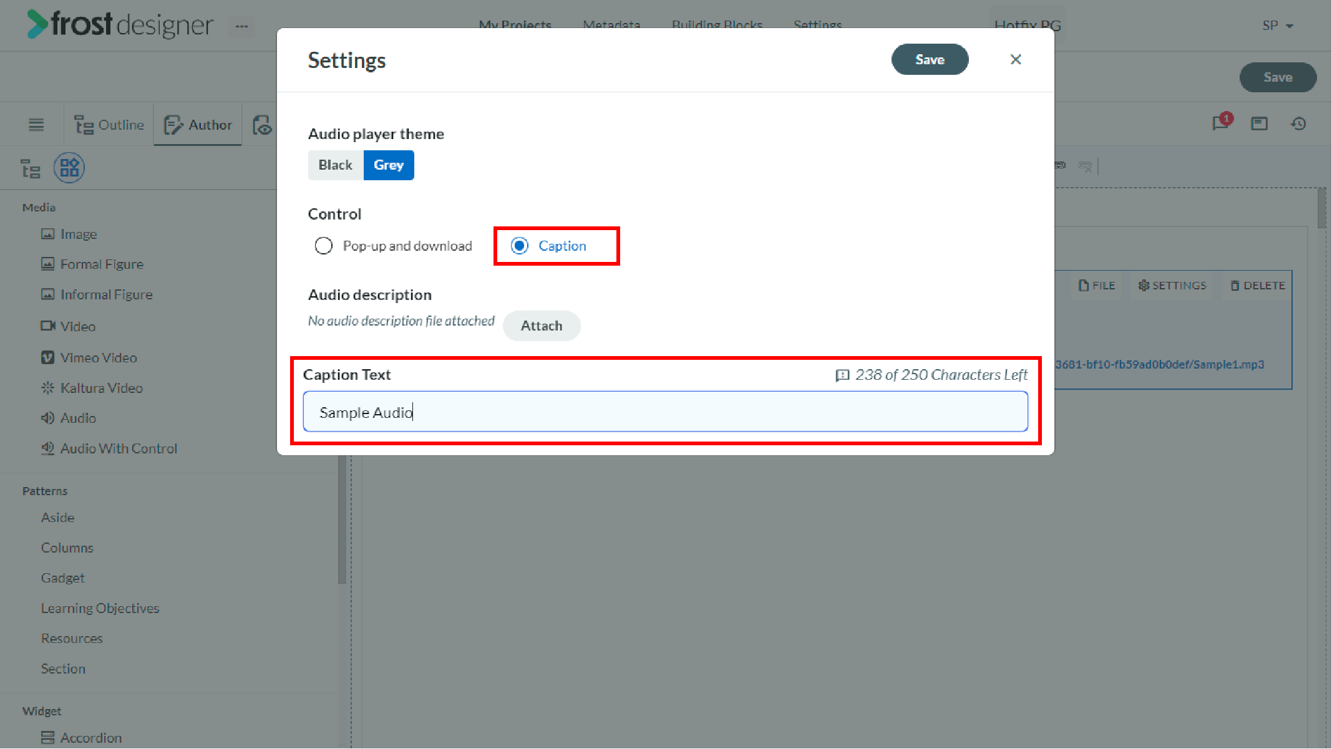This screenshot has width=1332, height=749.
Task: Click the DELETE button on audio block
Action: click(x=1258, y=286)
